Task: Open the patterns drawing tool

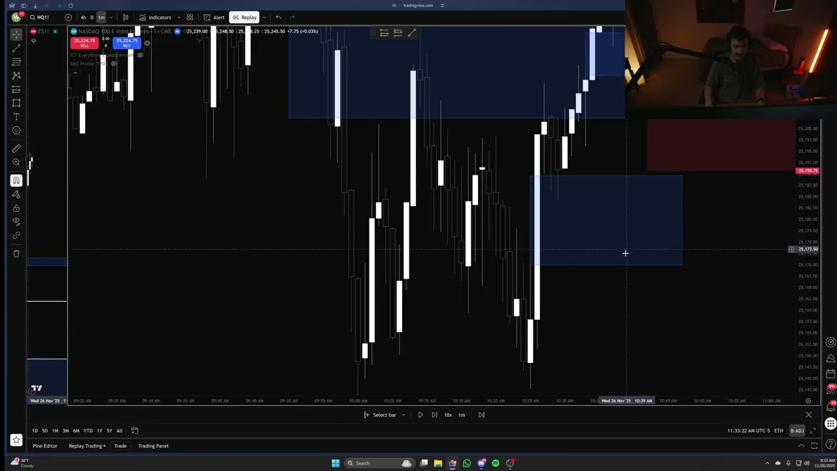Action: tap(16, 75)
